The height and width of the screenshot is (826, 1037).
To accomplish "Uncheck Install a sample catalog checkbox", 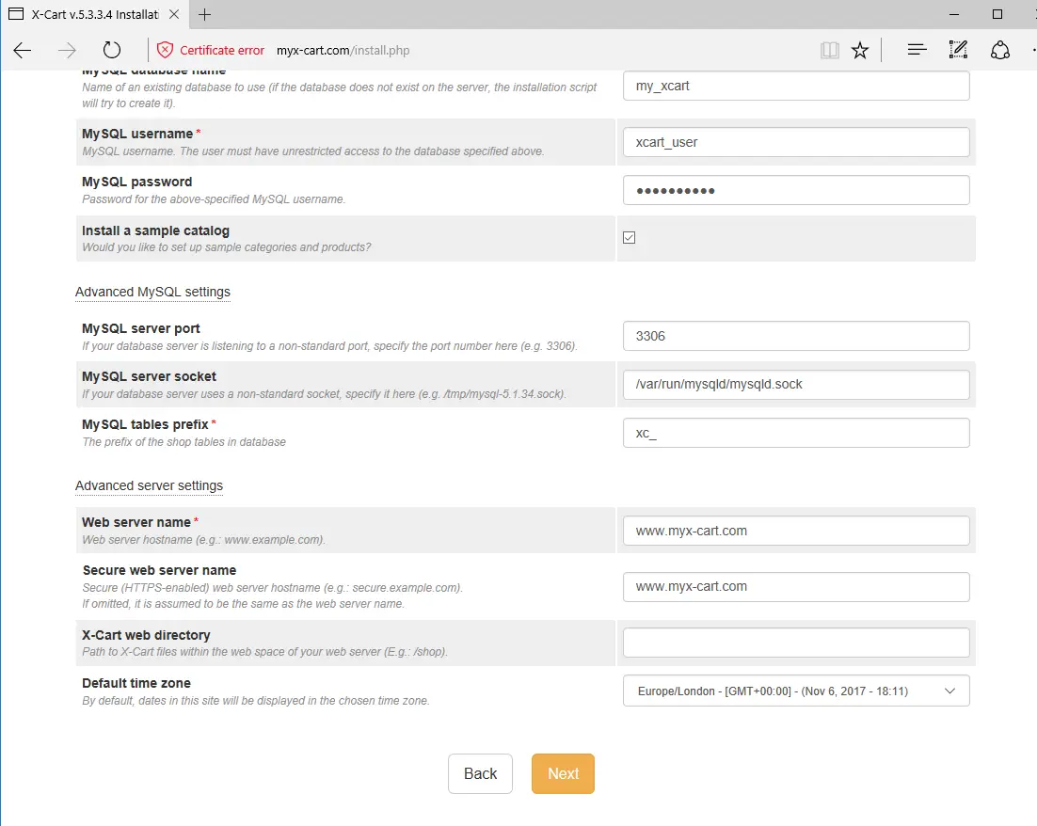I will (x=629, y=237).
